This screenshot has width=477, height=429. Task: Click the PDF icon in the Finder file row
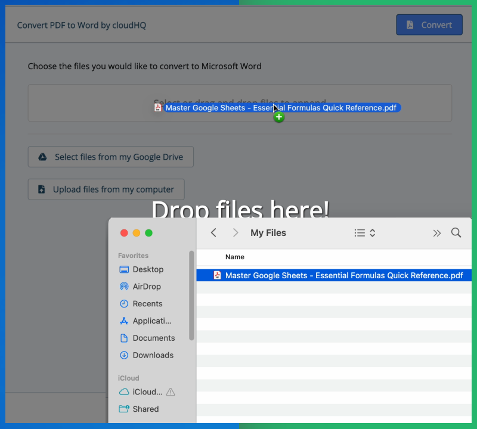[217, 275]
